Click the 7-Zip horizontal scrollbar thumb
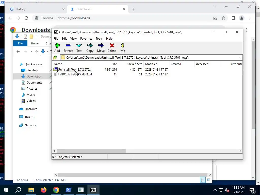 tap(91, 151)
